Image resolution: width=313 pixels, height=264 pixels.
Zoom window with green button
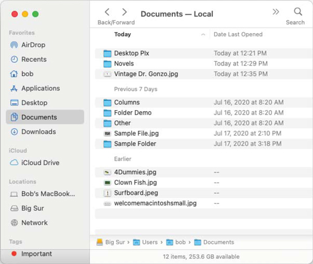[35, 14]
